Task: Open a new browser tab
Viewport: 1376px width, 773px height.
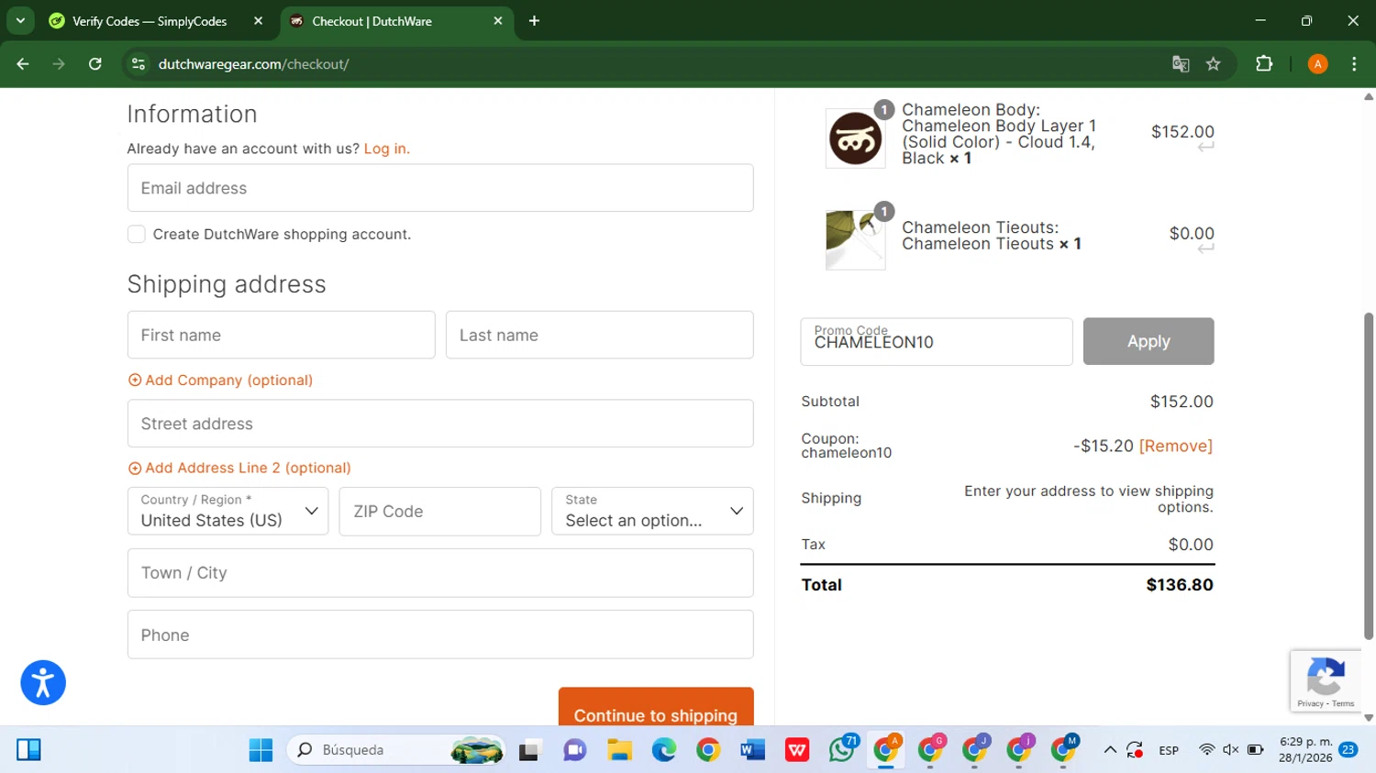Action: 534,21
